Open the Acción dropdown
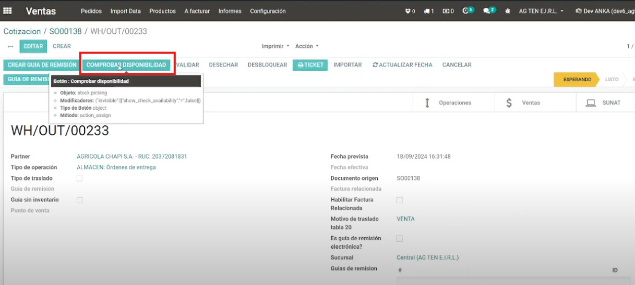 307,46
